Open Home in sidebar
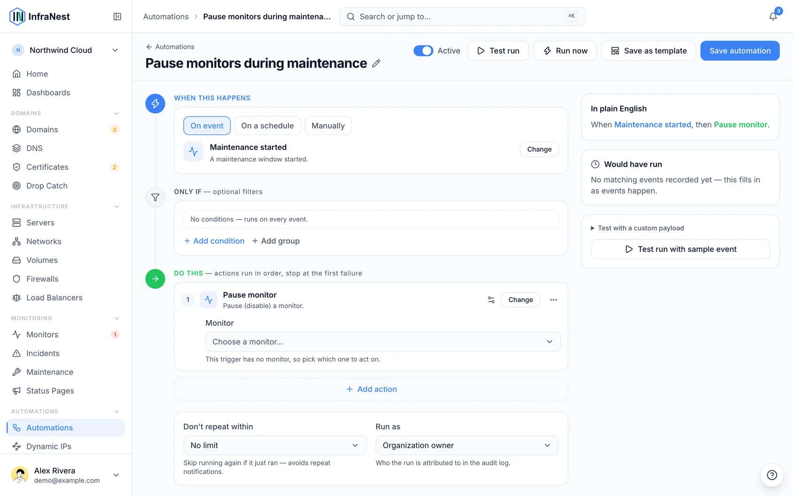The width and height of the screenshot is (793, 496). [x=66, y=74]
